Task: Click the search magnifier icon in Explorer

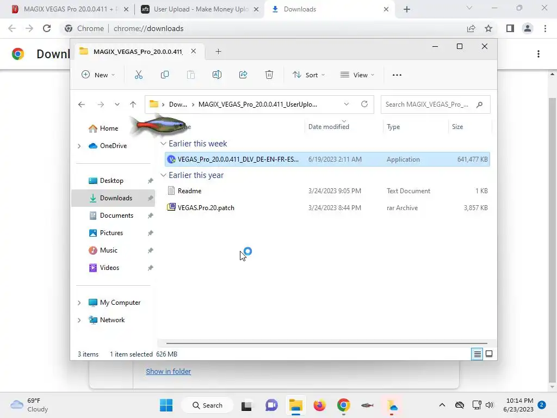Action: point(480,104)
